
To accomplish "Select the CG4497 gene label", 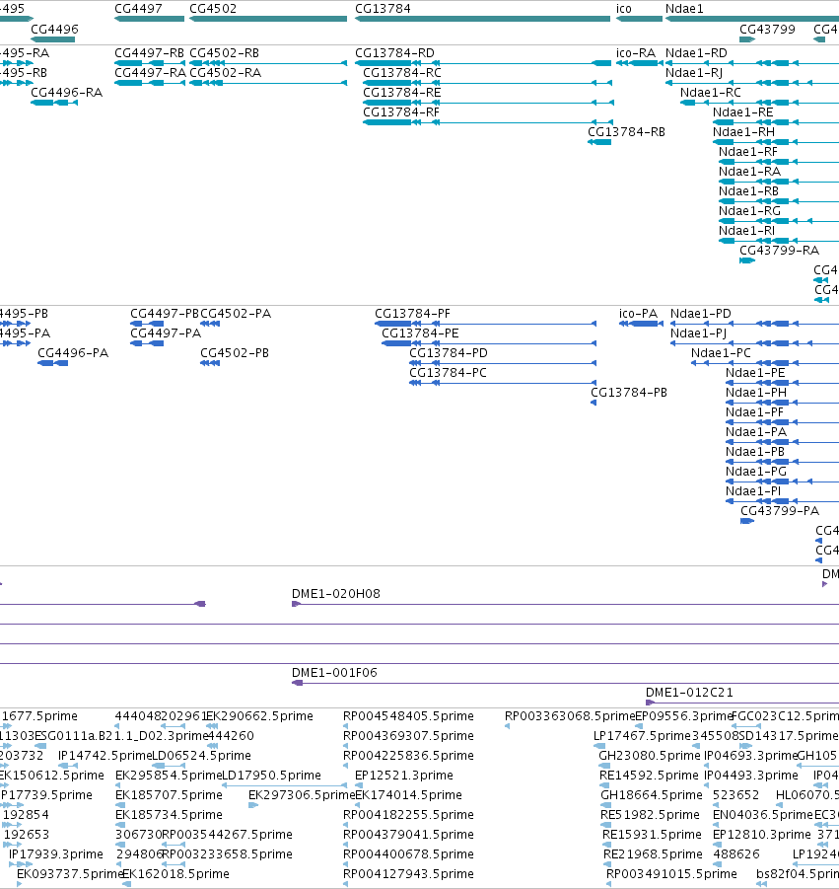I will [x=138, y=9].
